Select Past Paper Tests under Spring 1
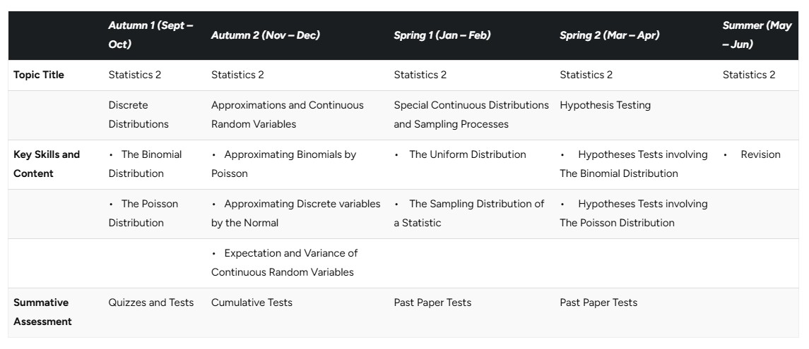Screen dimensions: 809x349 pos(432,302)
